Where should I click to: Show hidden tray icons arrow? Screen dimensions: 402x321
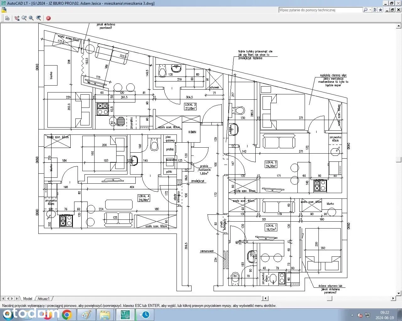pos(352,315)
